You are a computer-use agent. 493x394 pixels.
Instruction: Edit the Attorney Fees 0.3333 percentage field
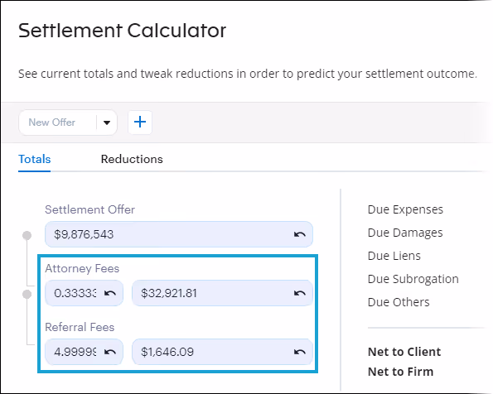[84, 293]
